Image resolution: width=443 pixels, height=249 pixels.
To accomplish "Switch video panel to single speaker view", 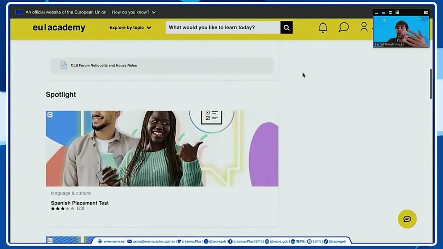I will [x=383, y=13].
